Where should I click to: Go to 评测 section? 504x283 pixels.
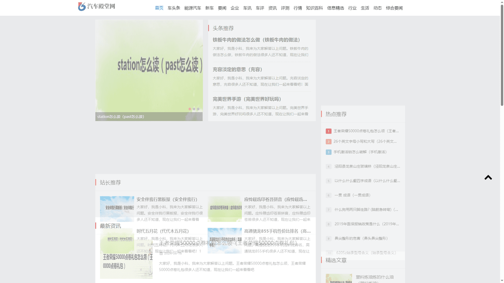pos(285,8)
